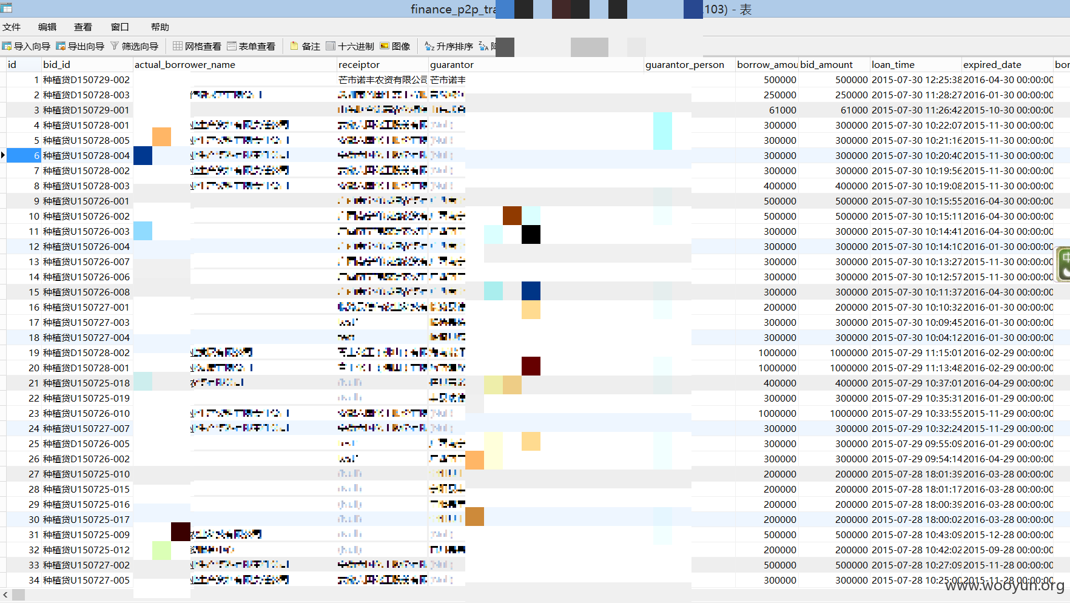Open the Image (图像) viewer

pyautogui.click(x=395, y=47)
